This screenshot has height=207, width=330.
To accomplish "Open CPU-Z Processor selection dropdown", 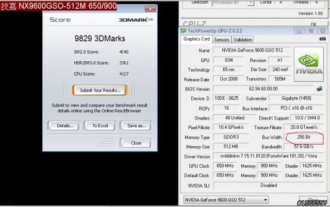I will tap(251, 3).
